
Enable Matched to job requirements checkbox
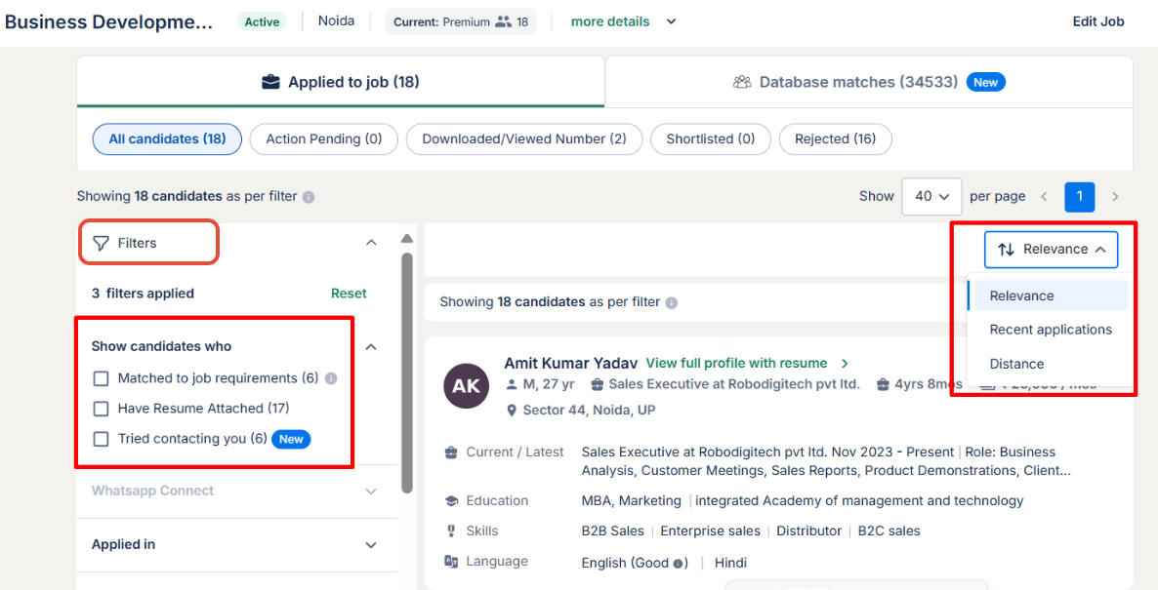tap(101, 378)
